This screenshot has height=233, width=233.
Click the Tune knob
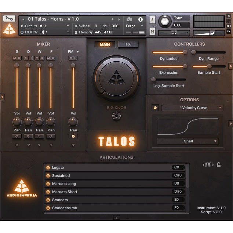pos(164,21)
